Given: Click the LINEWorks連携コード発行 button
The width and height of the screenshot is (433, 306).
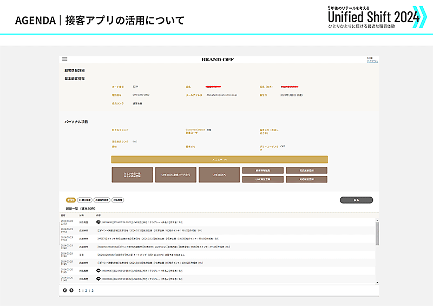Looking at the screenshot, I should tap(175, 175).
